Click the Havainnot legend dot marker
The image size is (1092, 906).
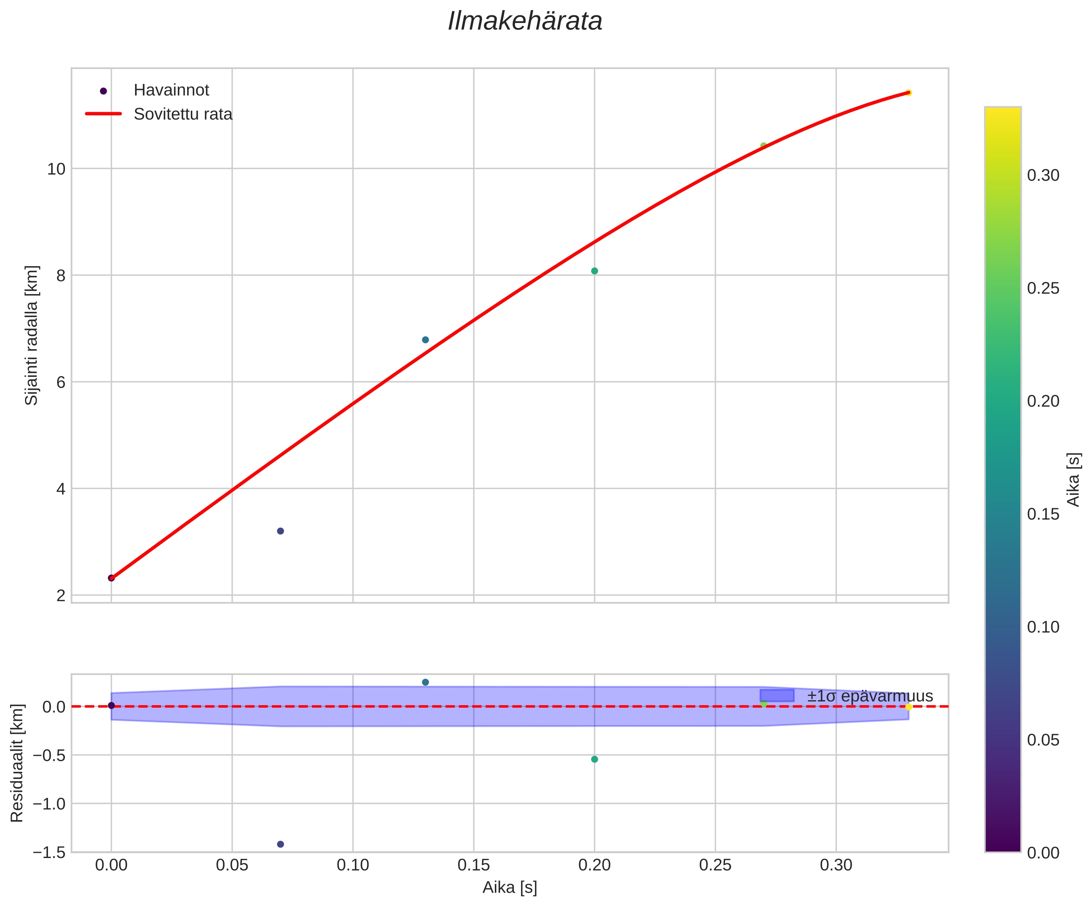tap(103, 91)
